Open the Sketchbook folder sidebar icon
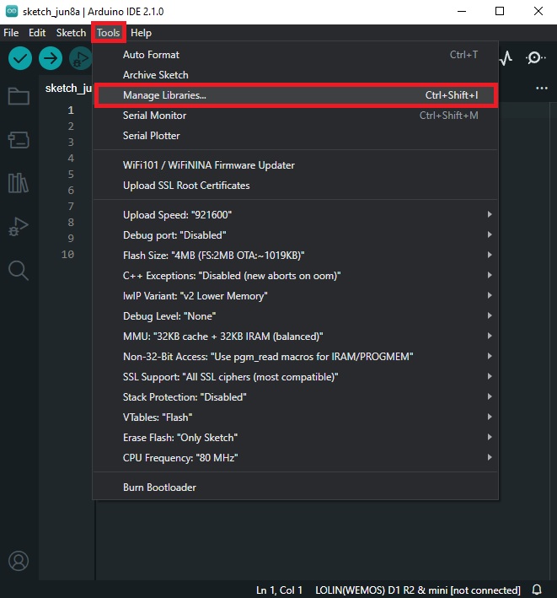The image size is (557, 598). point(19,96)
